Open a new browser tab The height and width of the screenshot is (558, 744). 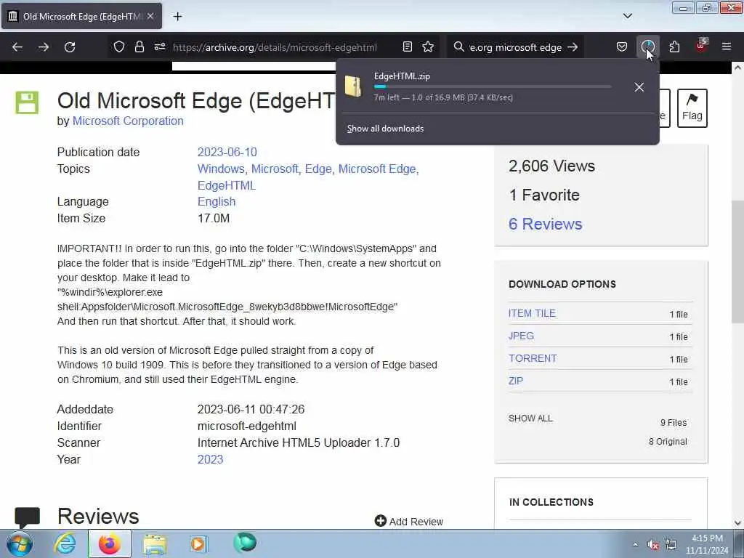click(177, 17)
